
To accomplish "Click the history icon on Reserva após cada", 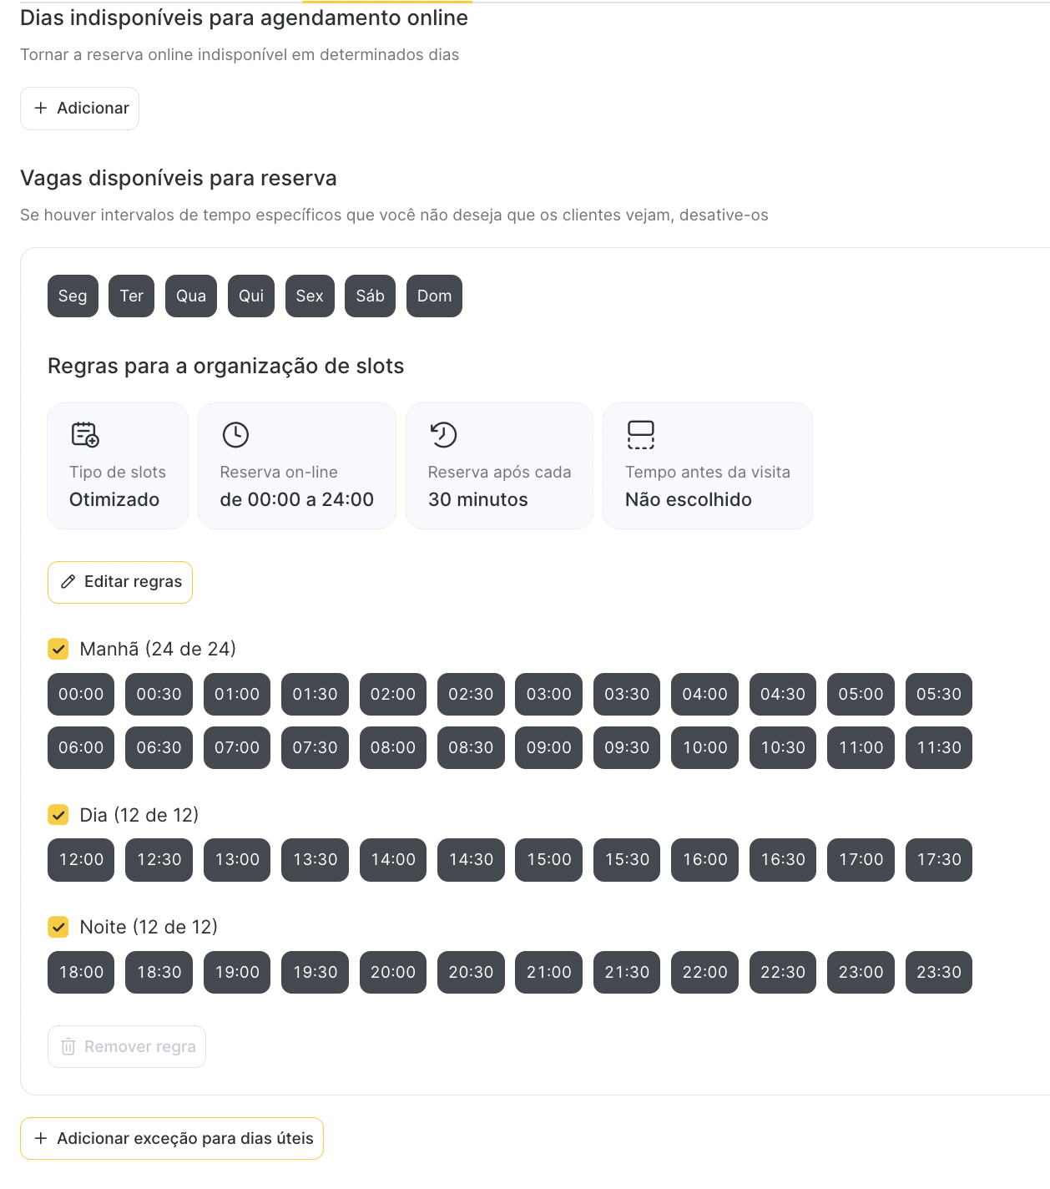I will 443,435.
